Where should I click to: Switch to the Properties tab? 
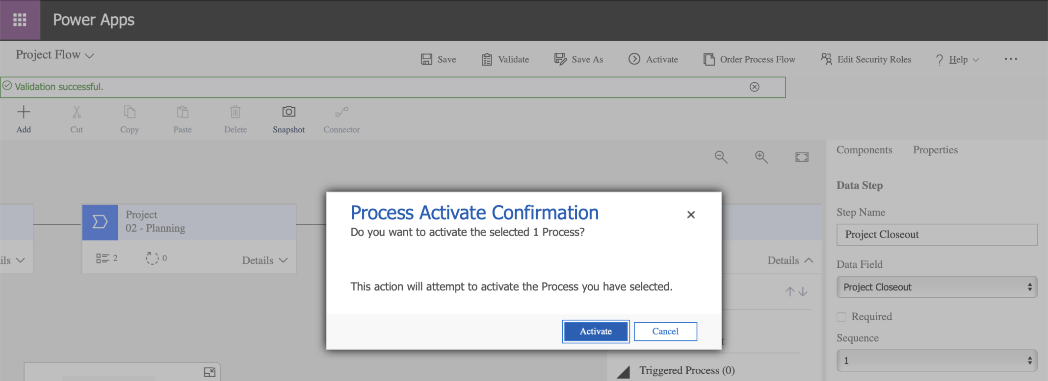(935, 150)
